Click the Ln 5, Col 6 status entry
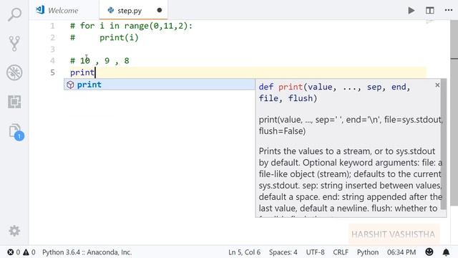 (x=244, y=252)
